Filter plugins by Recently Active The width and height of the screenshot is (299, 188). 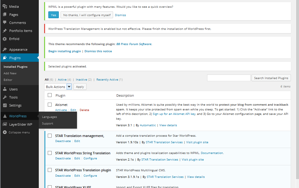[x=107, y=79]
